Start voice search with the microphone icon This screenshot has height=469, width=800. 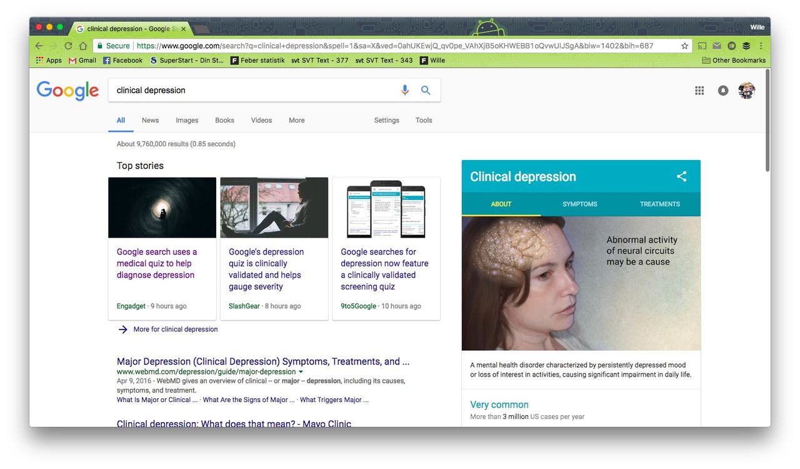click(x=405, y=90)
